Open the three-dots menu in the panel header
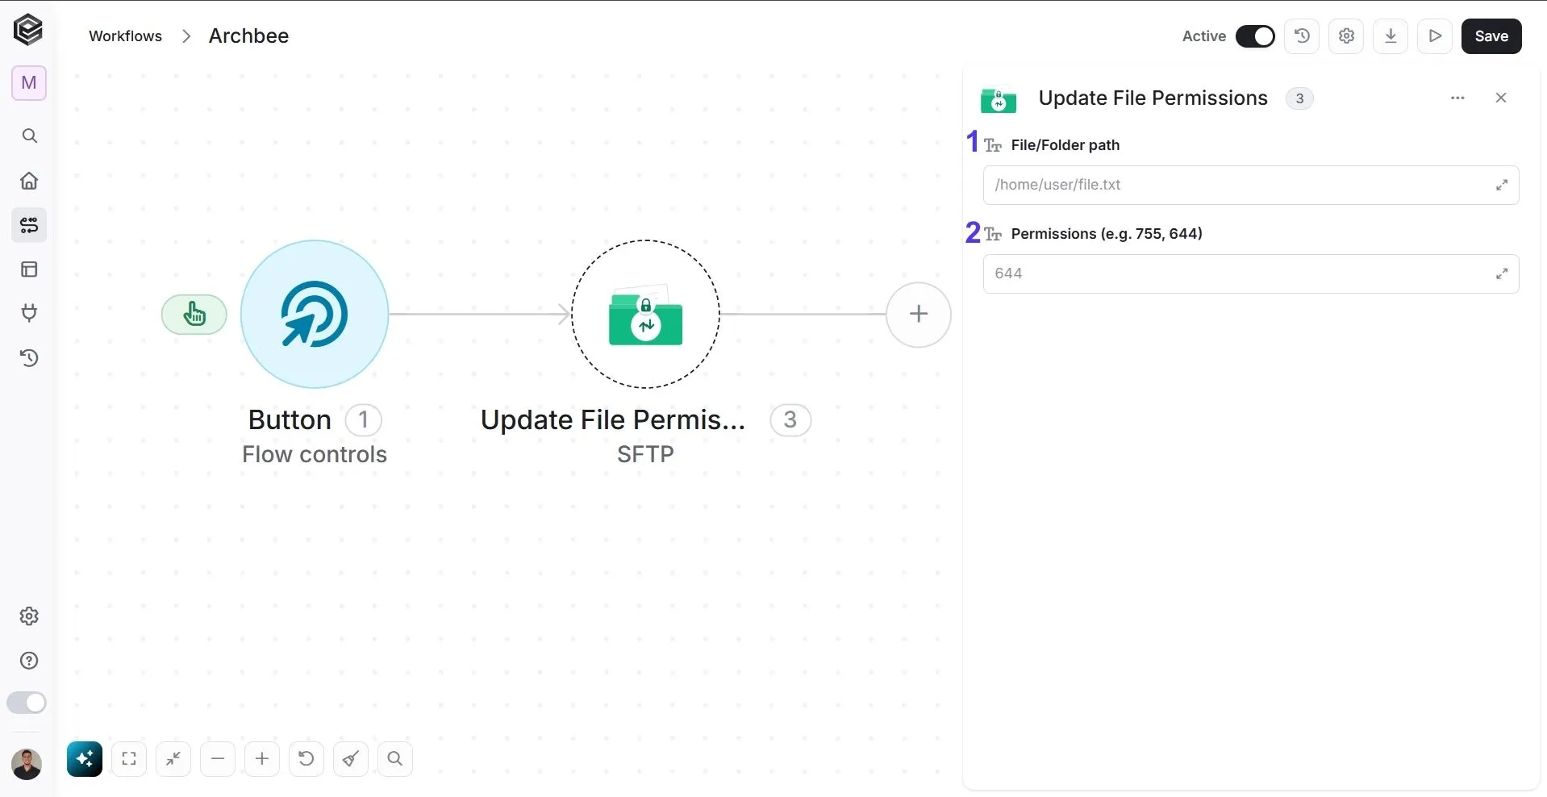Image resolution: width=1547 pixels, height=797 pixels. (x=1457, y=98)
